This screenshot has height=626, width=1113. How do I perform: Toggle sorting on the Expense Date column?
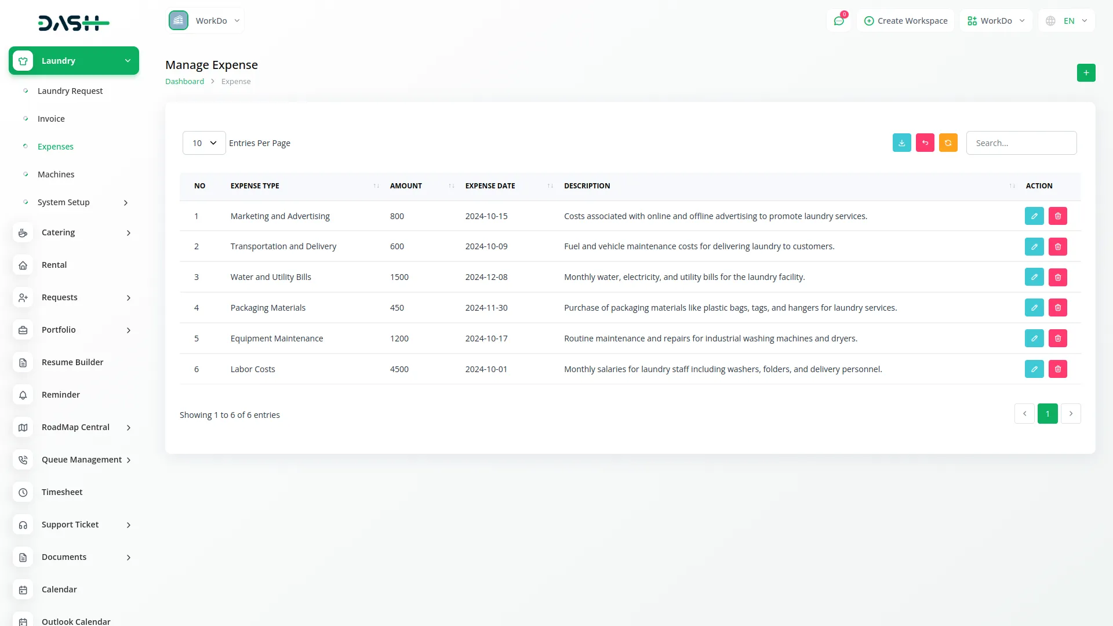coord(550,185)
